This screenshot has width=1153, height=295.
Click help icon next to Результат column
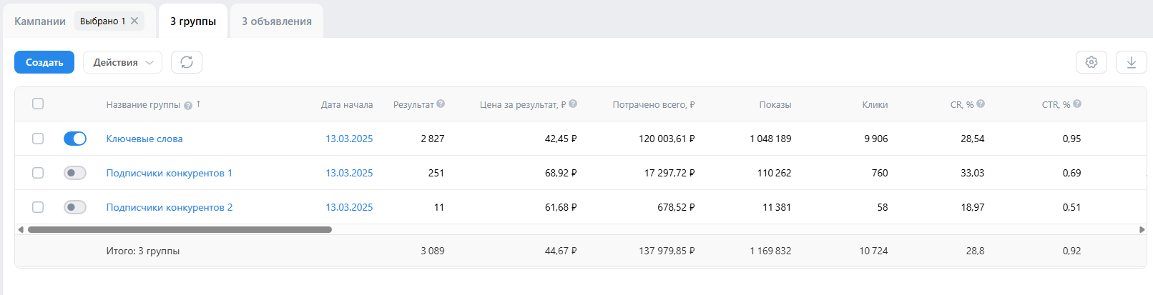[x=441, y=104]
